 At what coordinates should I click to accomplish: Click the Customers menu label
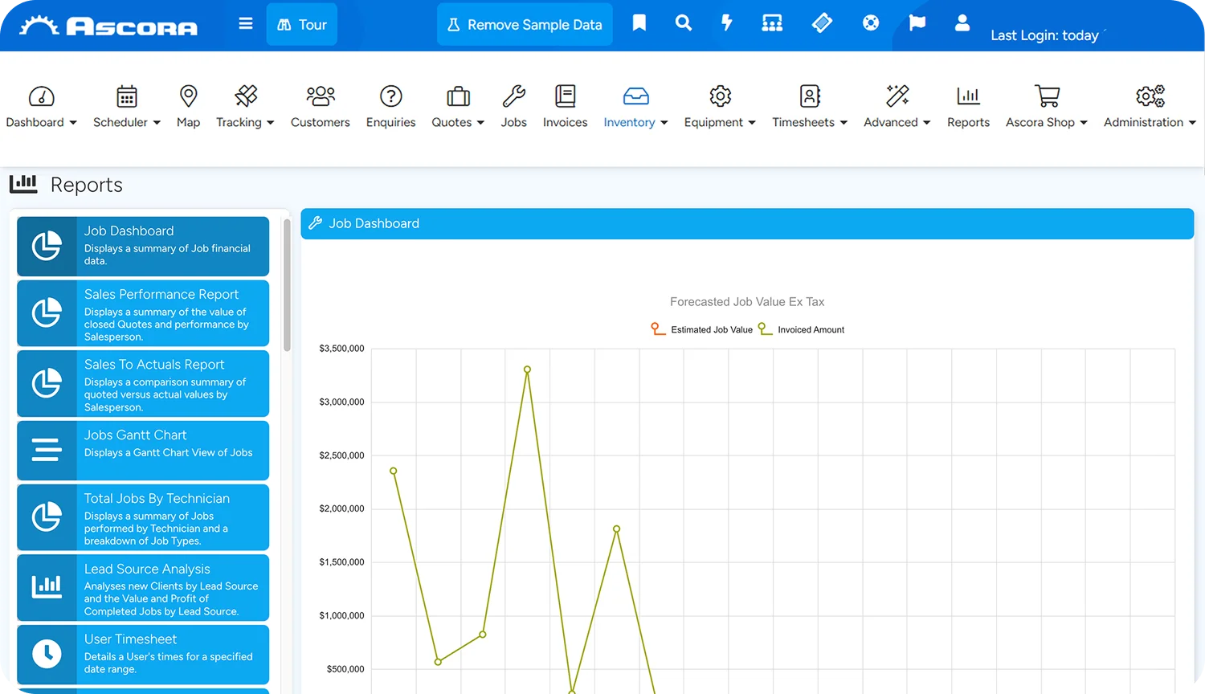[x=321, y=122]
